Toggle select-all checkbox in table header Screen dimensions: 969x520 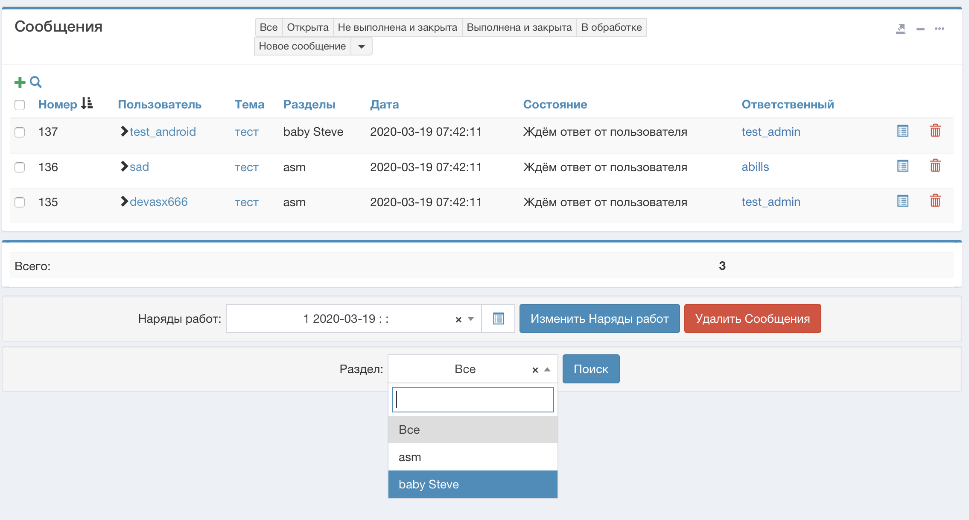click(x=20, y=105)
